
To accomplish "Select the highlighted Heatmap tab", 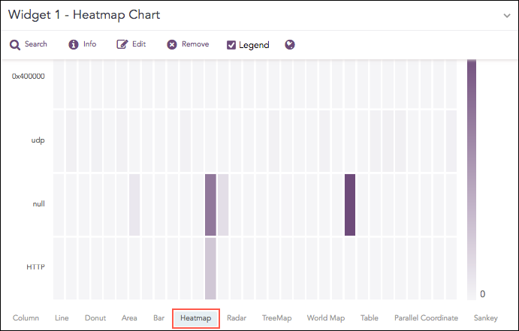I will (x=195, y=318).
